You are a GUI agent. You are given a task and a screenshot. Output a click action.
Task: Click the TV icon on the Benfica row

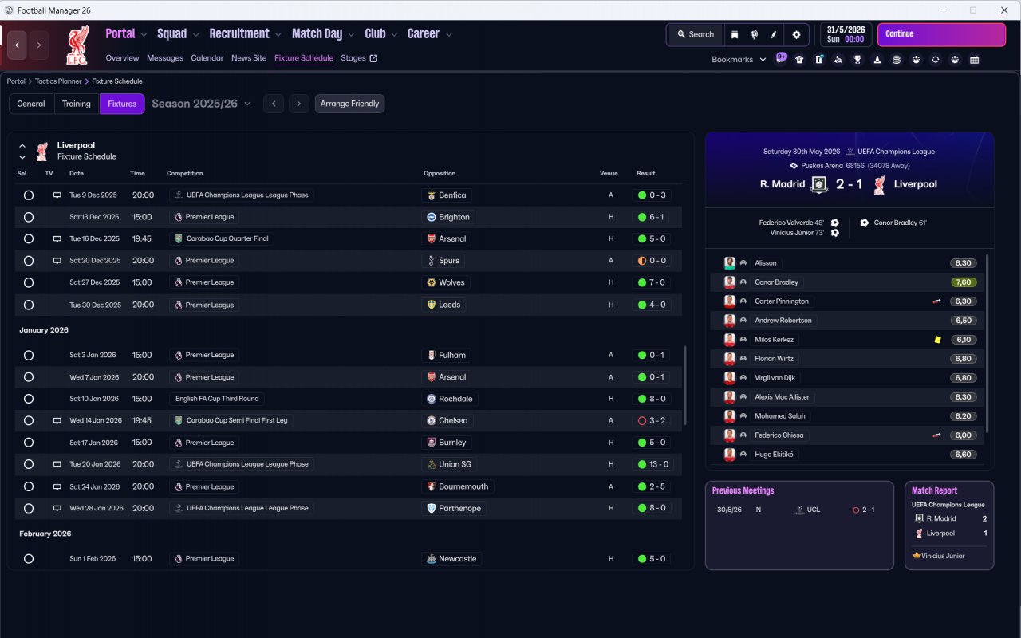click(57, 195)
